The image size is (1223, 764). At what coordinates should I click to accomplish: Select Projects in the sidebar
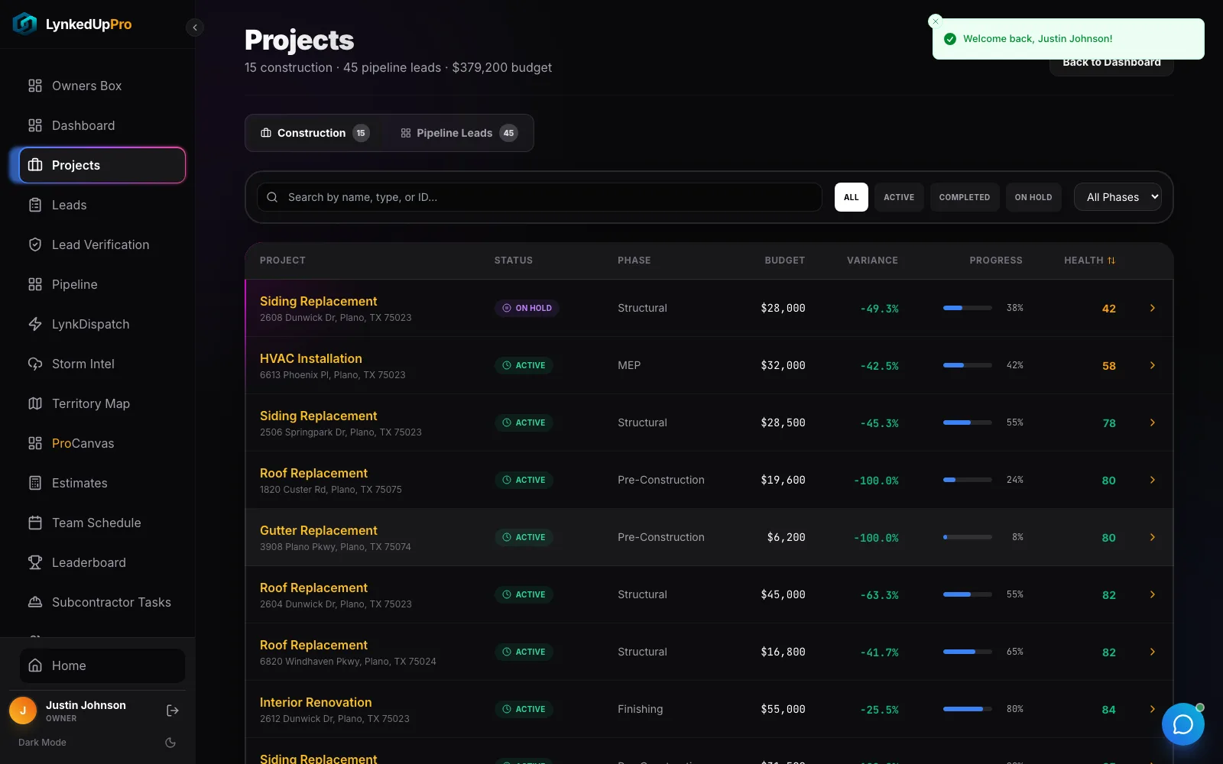[102, 165]
